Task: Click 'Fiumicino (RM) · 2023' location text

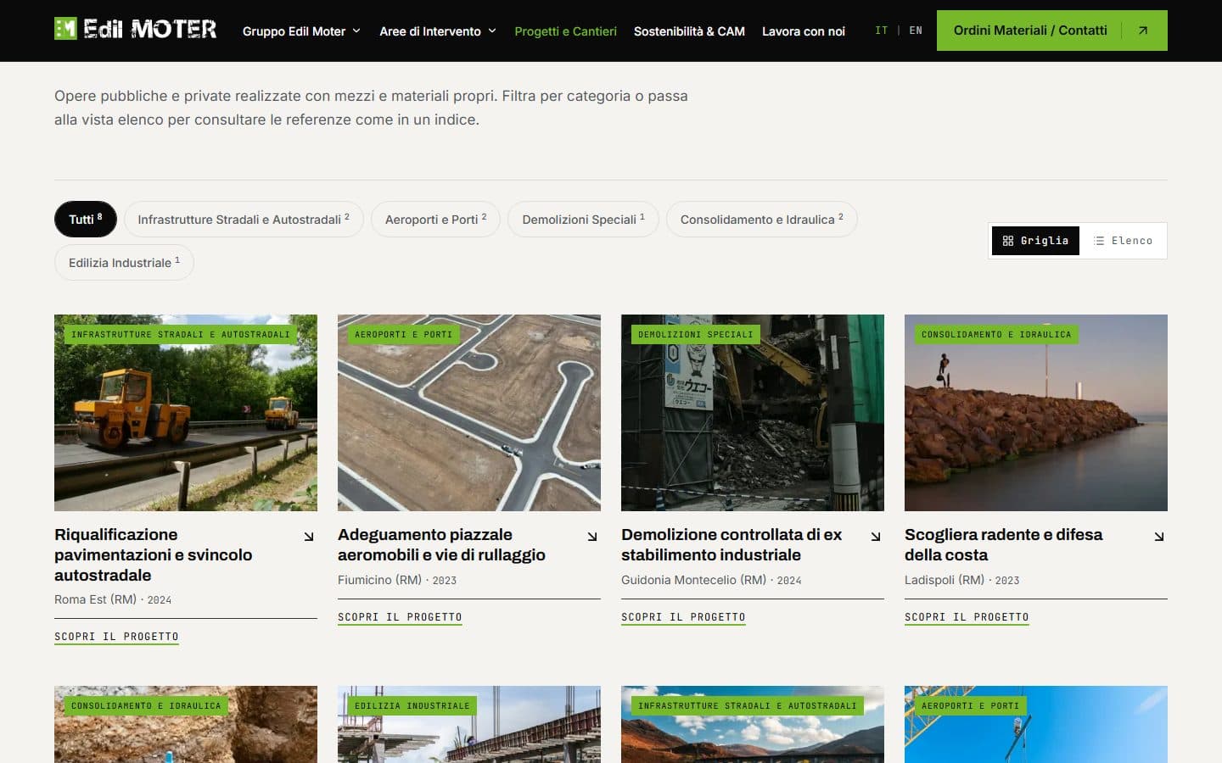Action: pos(397,580)
